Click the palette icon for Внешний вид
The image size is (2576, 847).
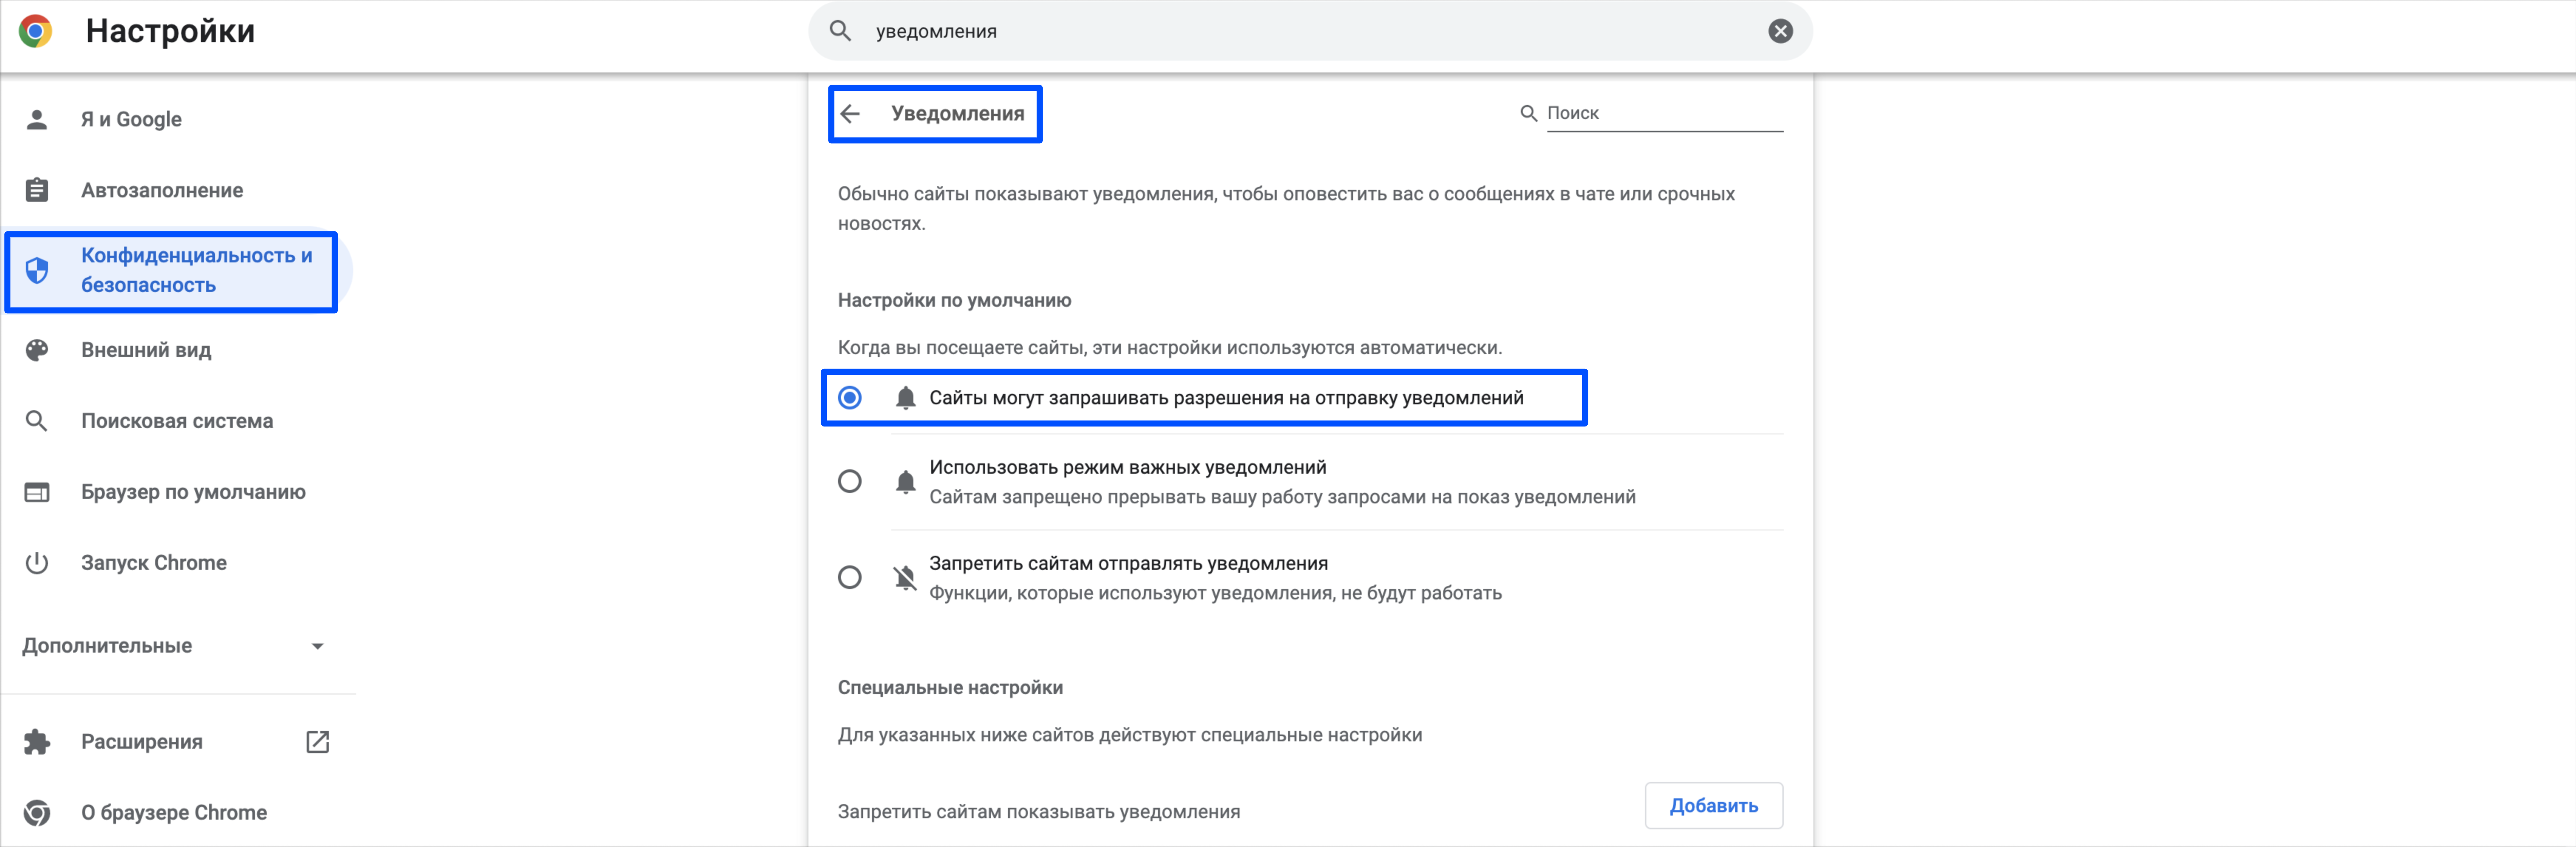pyautogui.click(x=37, y=350)
